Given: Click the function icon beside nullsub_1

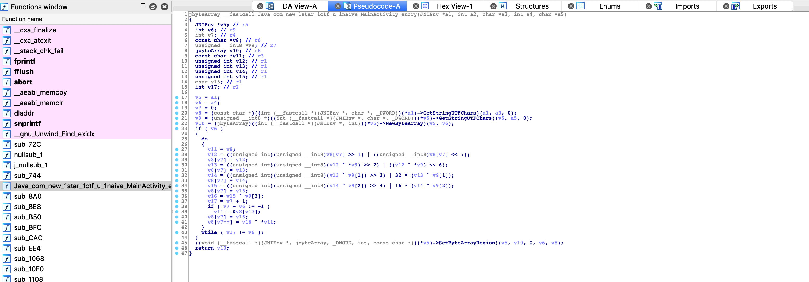Looking at the screenshot, I should pos(7,155).
